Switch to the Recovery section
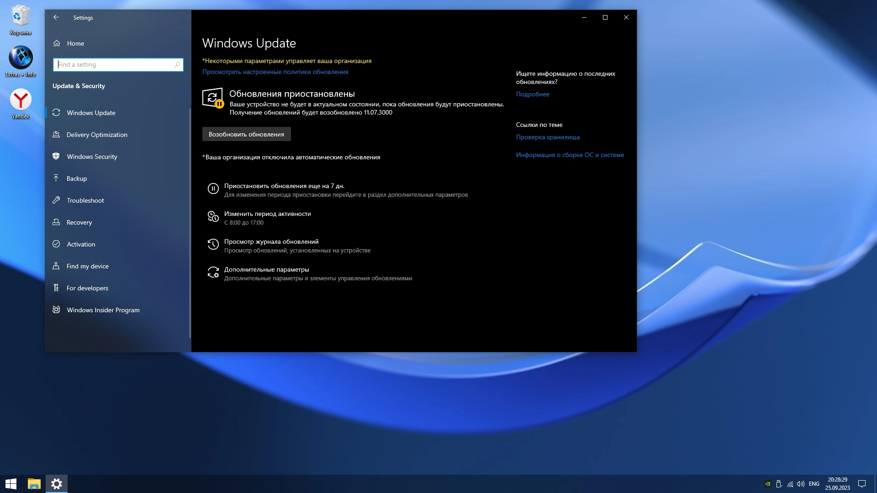Screen dimensions: 877x493 (x=79, y=222)
